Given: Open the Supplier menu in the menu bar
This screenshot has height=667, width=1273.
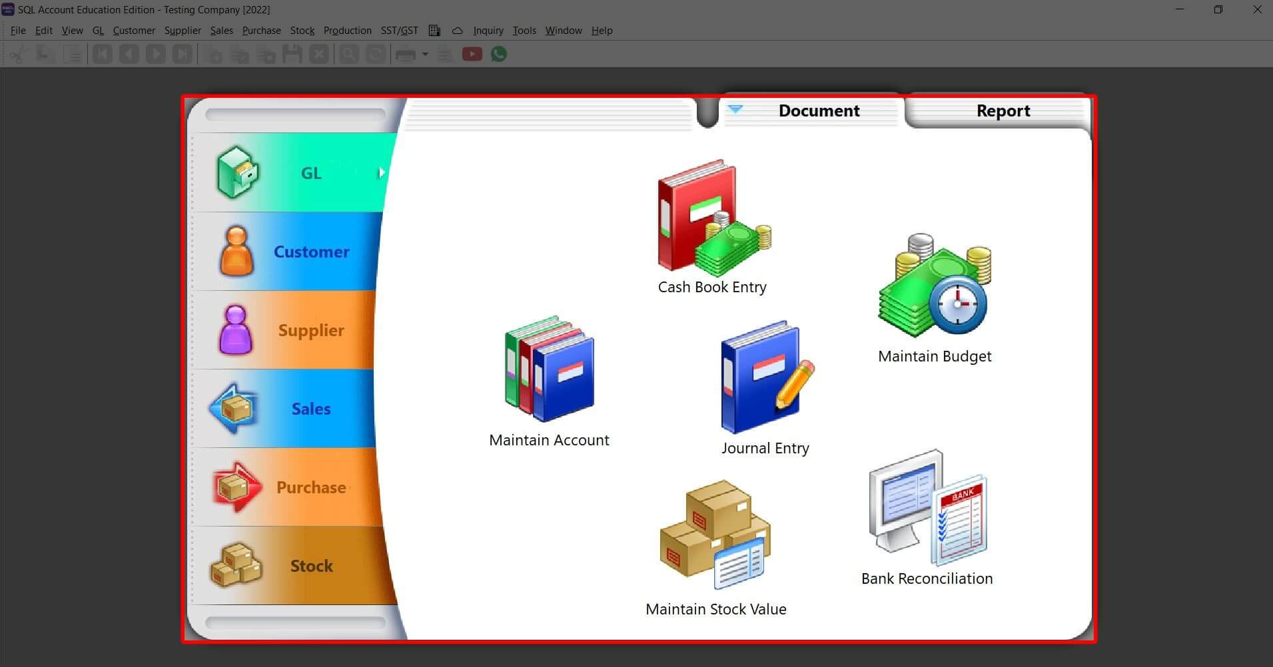Looking at the screenshot, I should [x=183, y=31].
